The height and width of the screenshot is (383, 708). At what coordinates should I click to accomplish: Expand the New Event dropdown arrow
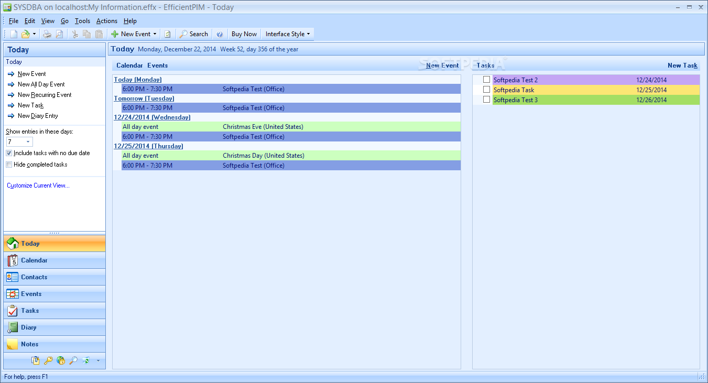pos(155,34)
